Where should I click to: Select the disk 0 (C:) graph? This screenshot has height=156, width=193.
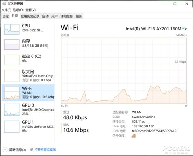tap(12, 60)
